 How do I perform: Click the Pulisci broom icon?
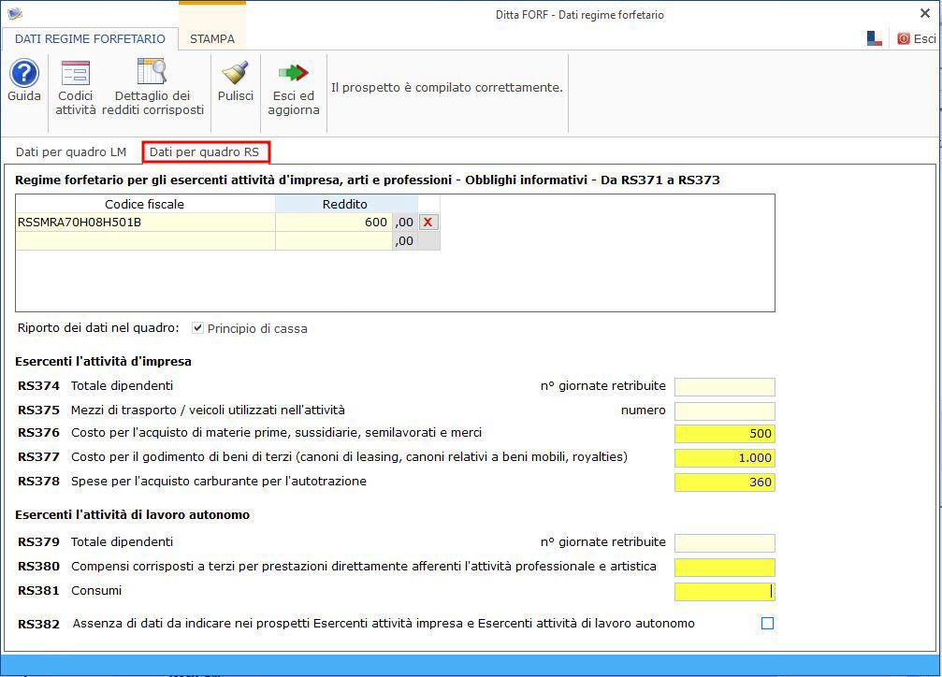[x=235, y=73]
